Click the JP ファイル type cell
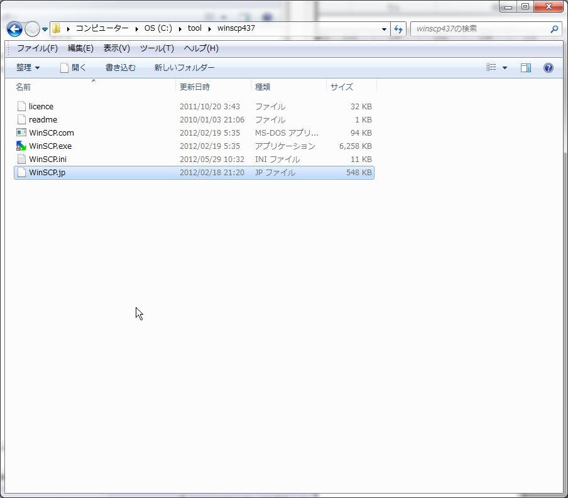This screenshot has height=498, width=568. (x=275, y=173)
